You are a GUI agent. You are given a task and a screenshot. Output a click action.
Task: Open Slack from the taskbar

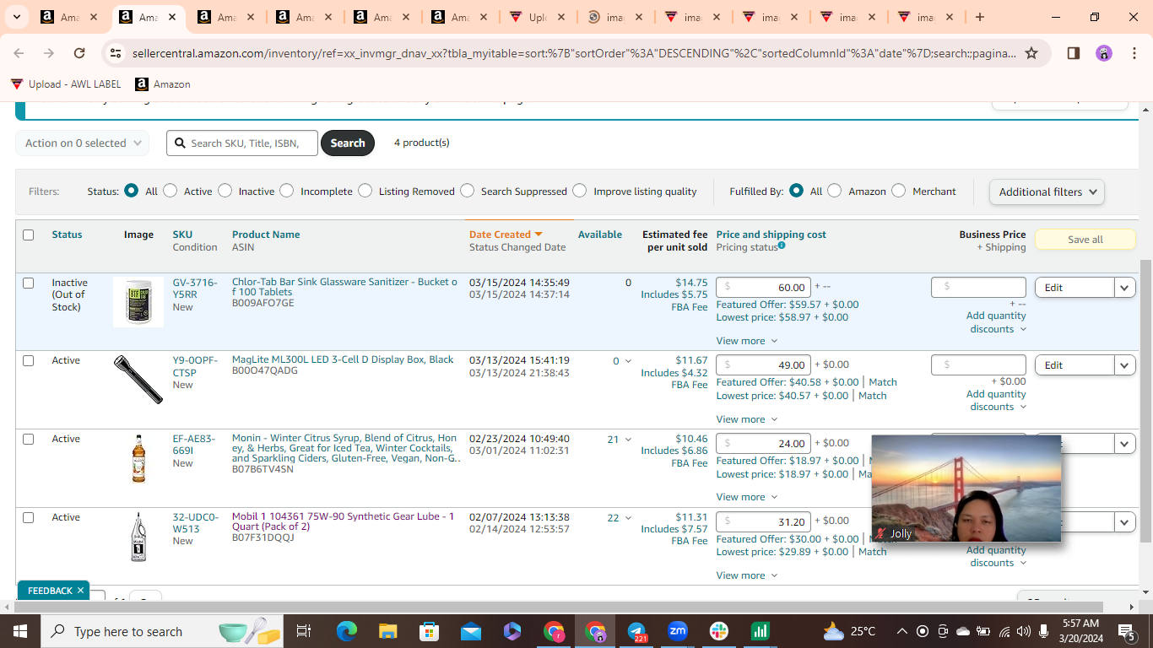(x=719, y=631)
